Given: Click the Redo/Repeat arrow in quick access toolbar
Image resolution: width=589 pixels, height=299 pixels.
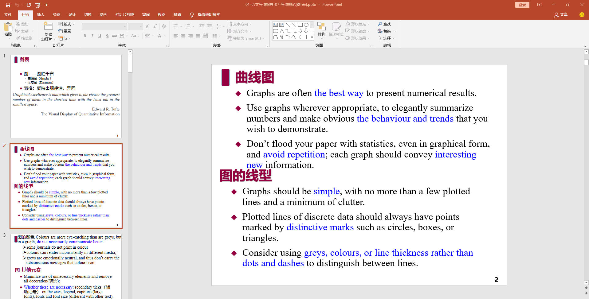Looking at the screenshot, I should [29, 5].
